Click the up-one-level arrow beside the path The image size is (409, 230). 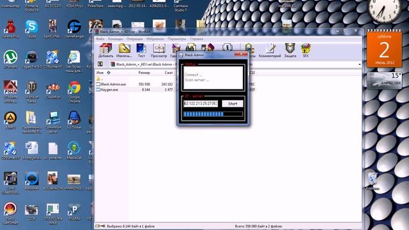coord(100,64)
